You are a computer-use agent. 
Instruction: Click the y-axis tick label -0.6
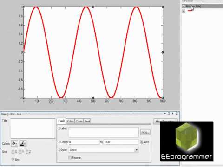coord(20,80)
